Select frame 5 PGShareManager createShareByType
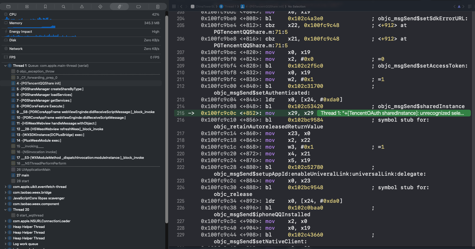Image resolution: width=475 pixels, height=249 pixels. click(50, 89)
